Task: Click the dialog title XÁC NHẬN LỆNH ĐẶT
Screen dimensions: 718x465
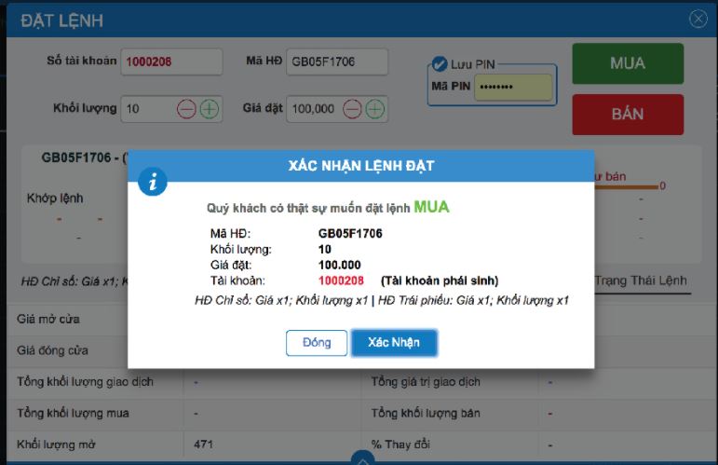Action: (x=361, y=165)
